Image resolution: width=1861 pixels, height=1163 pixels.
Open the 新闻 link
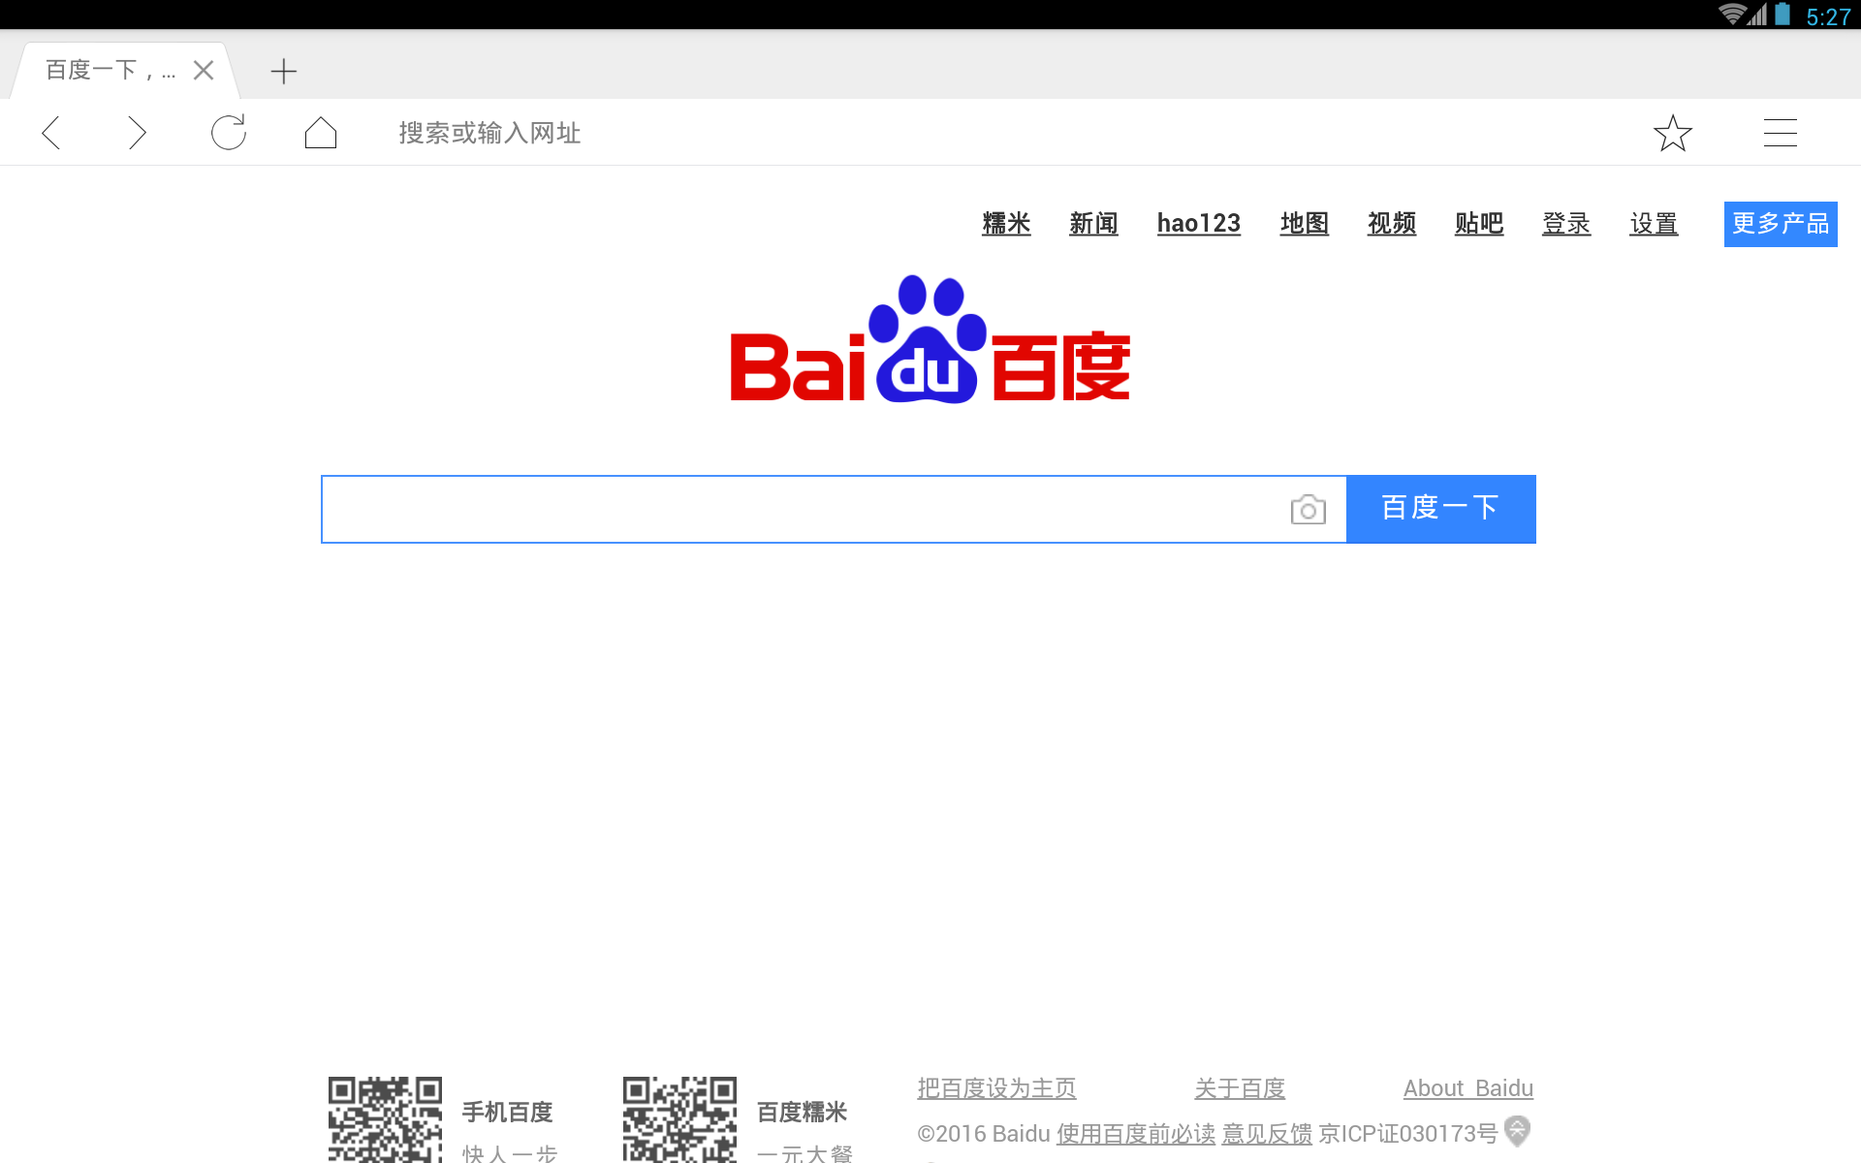[1093, 224]
